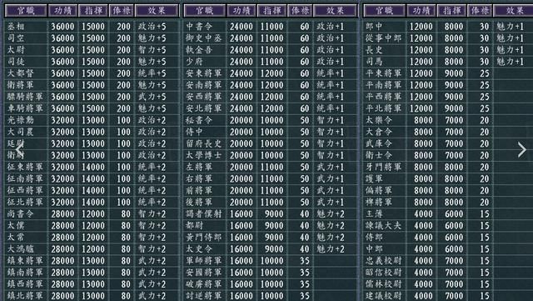The width and height of the screenshot is (533, 301).
Task: Select the 諫議大夫 rank cell
Action: (x=383, y=226)
